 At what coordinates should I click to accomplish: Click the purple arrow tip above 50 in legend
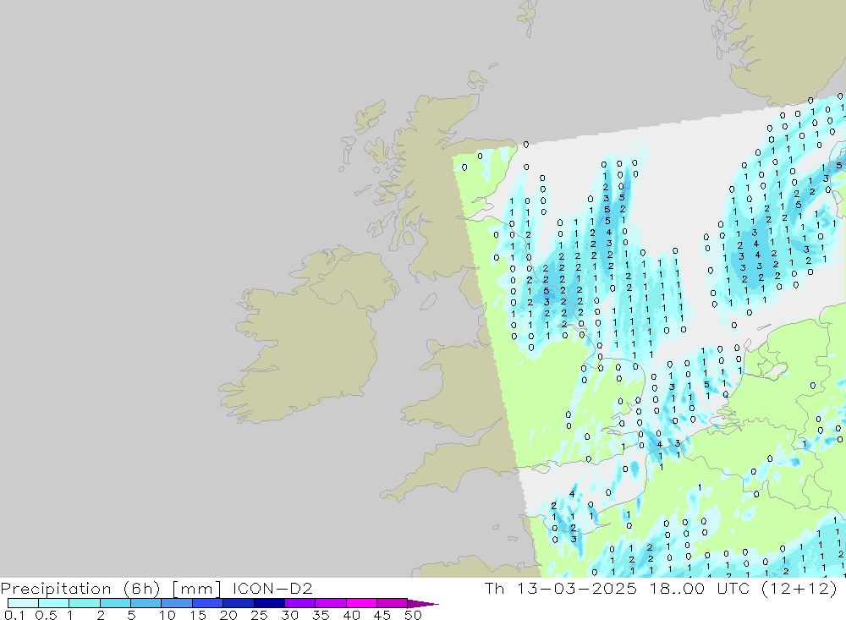(x=423, y=604)
